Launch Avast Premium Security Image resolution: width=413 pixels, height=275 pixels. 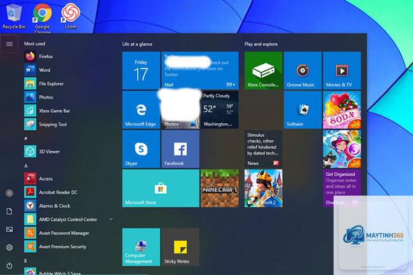coord(69,246)
